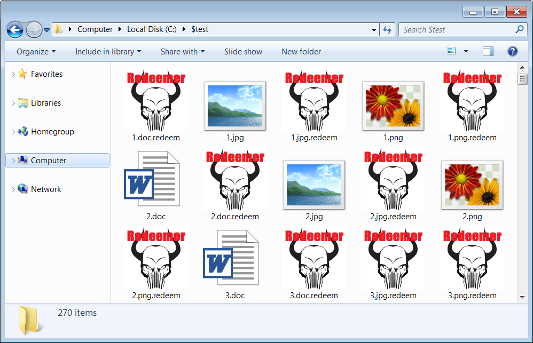
Task: Create a New folder
Action: [x=301, y=52]
